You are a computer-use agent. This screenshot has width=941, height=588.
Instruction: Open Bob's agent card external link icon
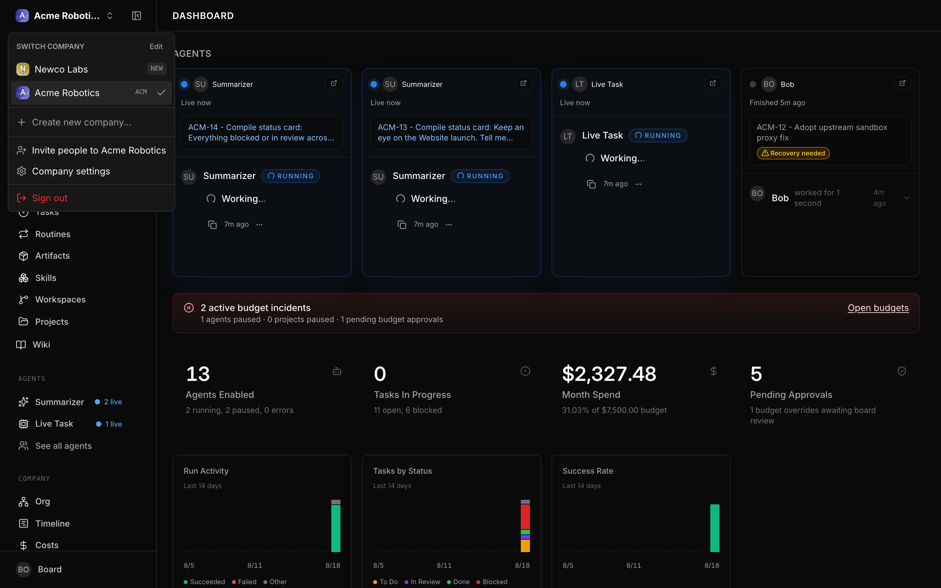point(902,83)
